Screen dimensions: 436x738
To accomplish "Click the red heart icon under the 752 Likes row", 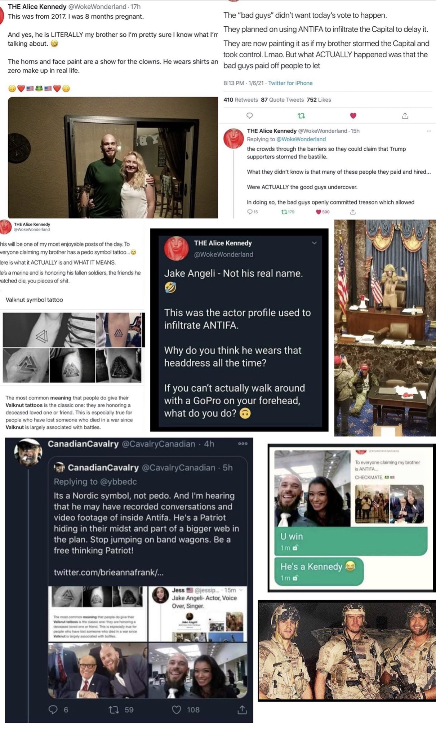I will coord(353,116).
